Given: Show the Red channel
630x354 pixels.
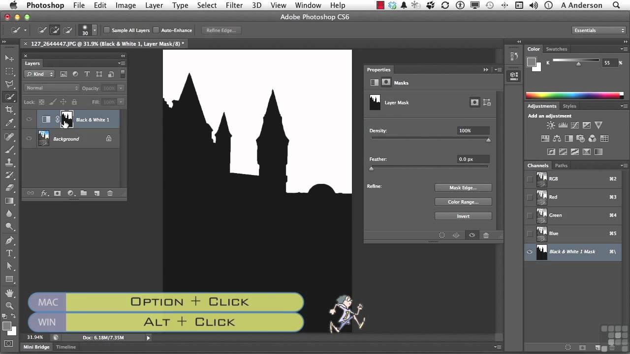Looking at the screenshot, I should (530, 197).
